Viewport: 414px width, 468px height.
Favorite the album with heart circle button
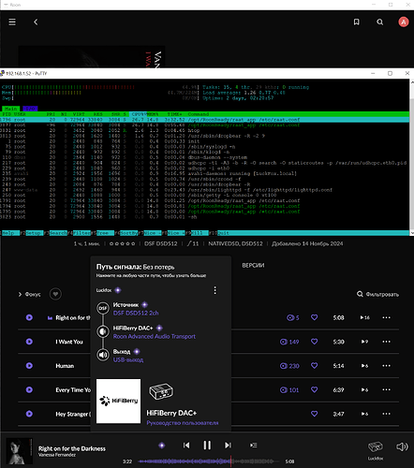coord(55,294)
